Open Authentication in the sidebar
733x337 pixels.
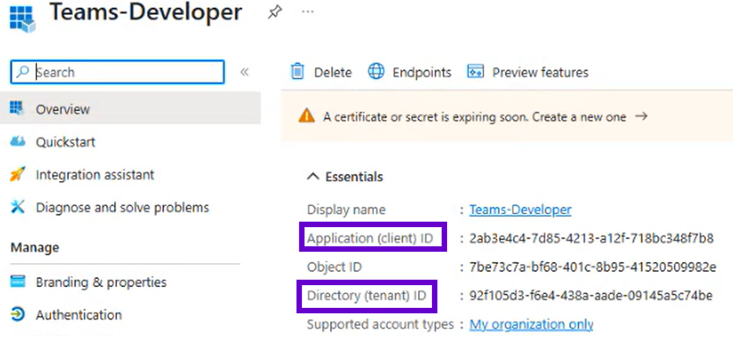pos(79,315)
